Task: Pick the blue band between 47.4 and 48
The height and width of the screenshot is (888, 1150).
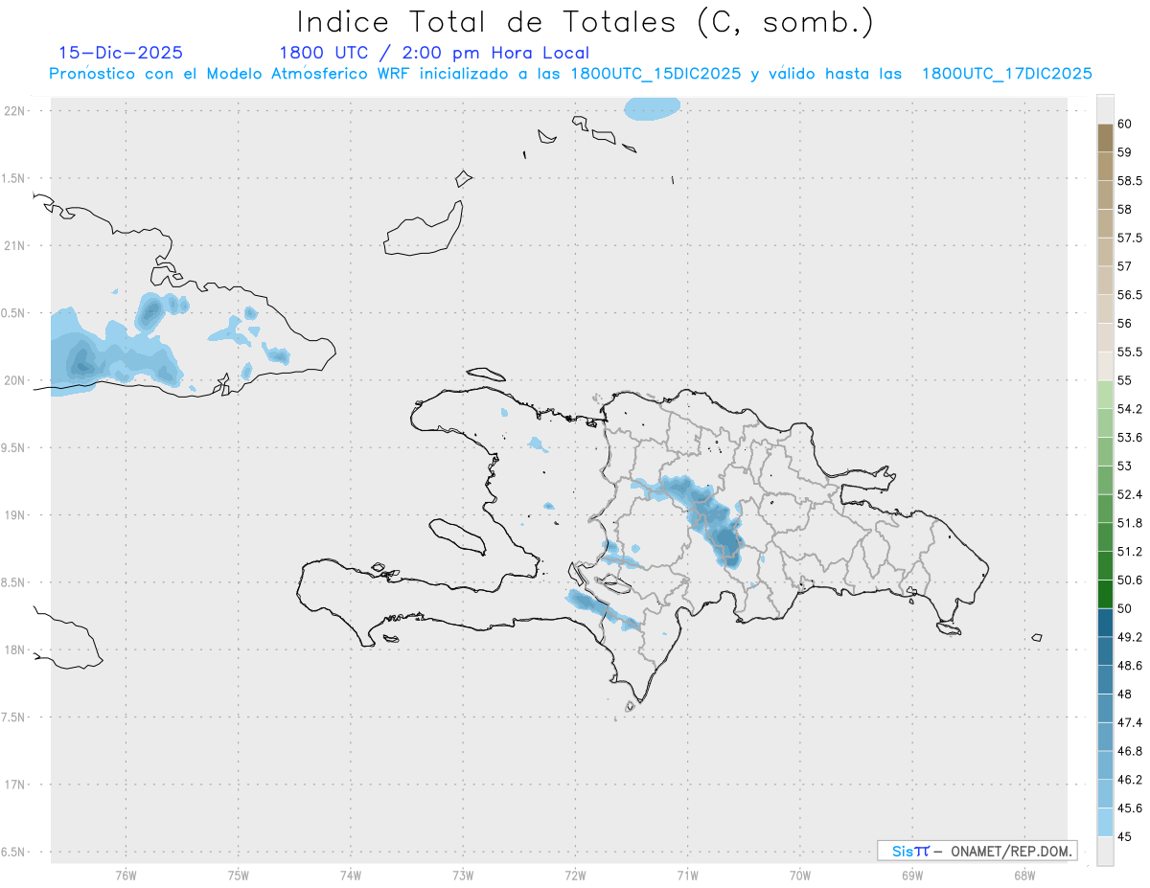Action: click(x=1105, y=708)
